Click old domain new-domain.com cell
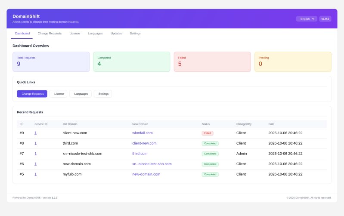The width and height of the screenshot is (344, 216). 77,164
